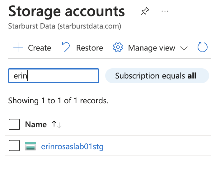Screen dimensions: 211x170
Task: Click the plus icon beside Create
Action: 18,47
